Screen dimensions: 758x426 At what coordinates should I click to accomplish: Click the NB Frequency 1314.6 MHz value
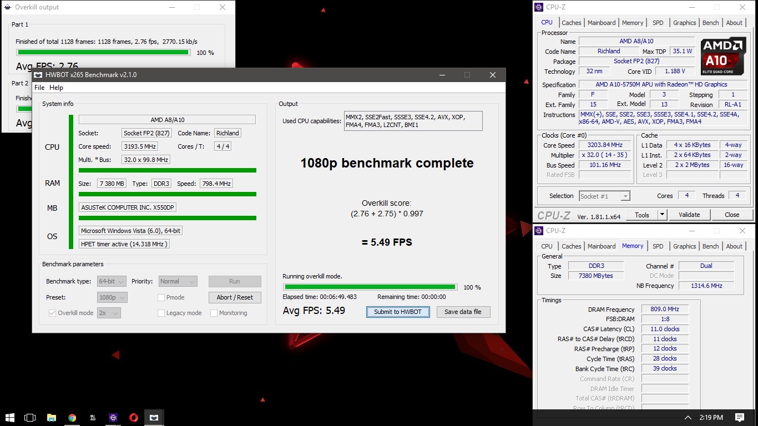[x=706, y=286]
